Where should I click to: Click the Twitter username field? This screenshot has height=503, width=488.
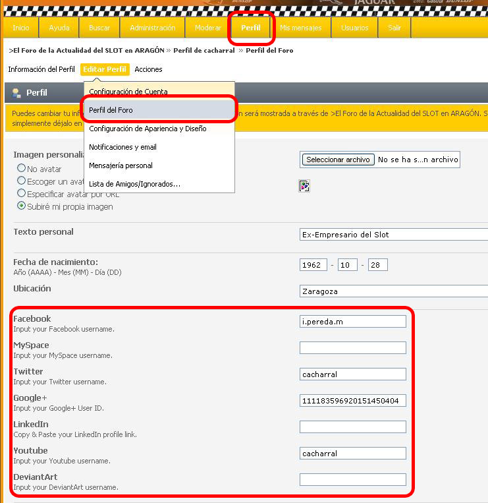353,374
